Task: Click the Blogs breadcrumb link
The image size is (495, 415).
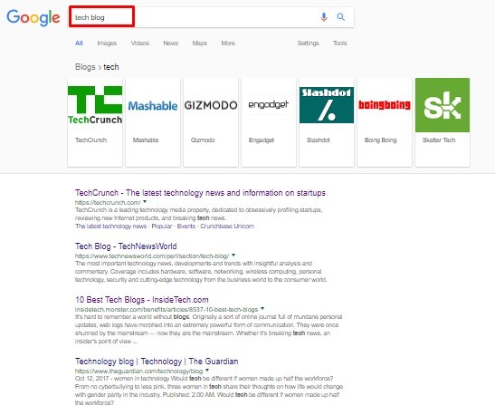Action: point(85,67)
